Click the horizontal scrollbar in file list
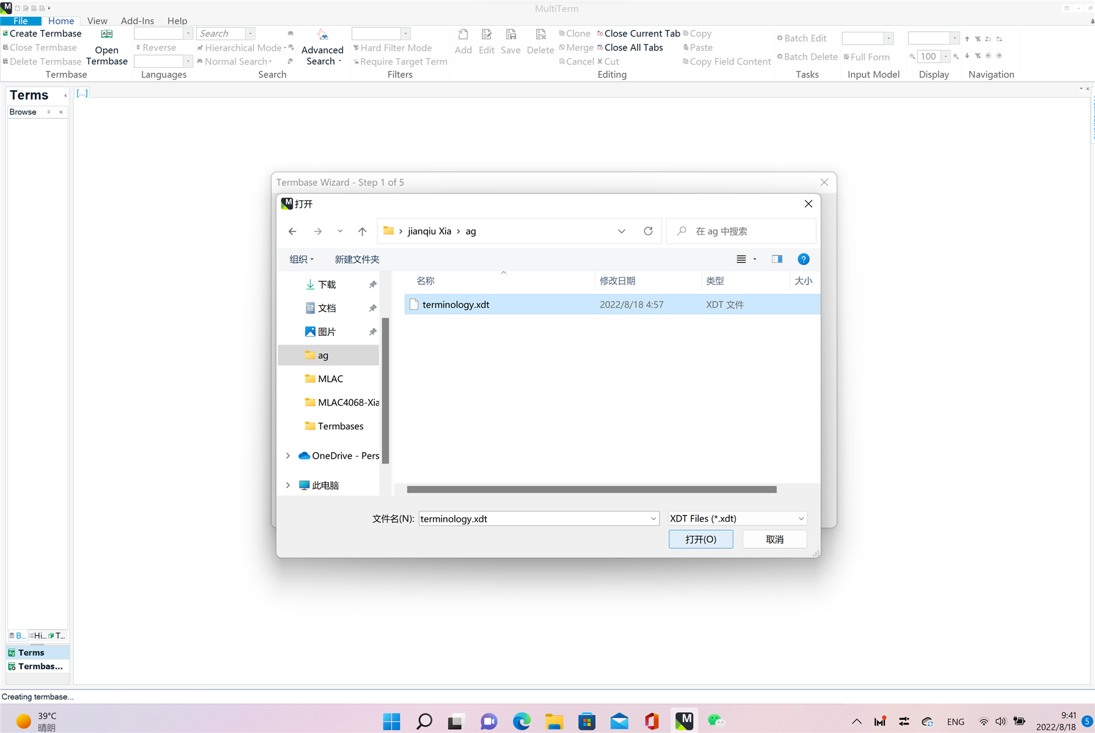The height and width of the screenshot is (733, 1095). 591,490
